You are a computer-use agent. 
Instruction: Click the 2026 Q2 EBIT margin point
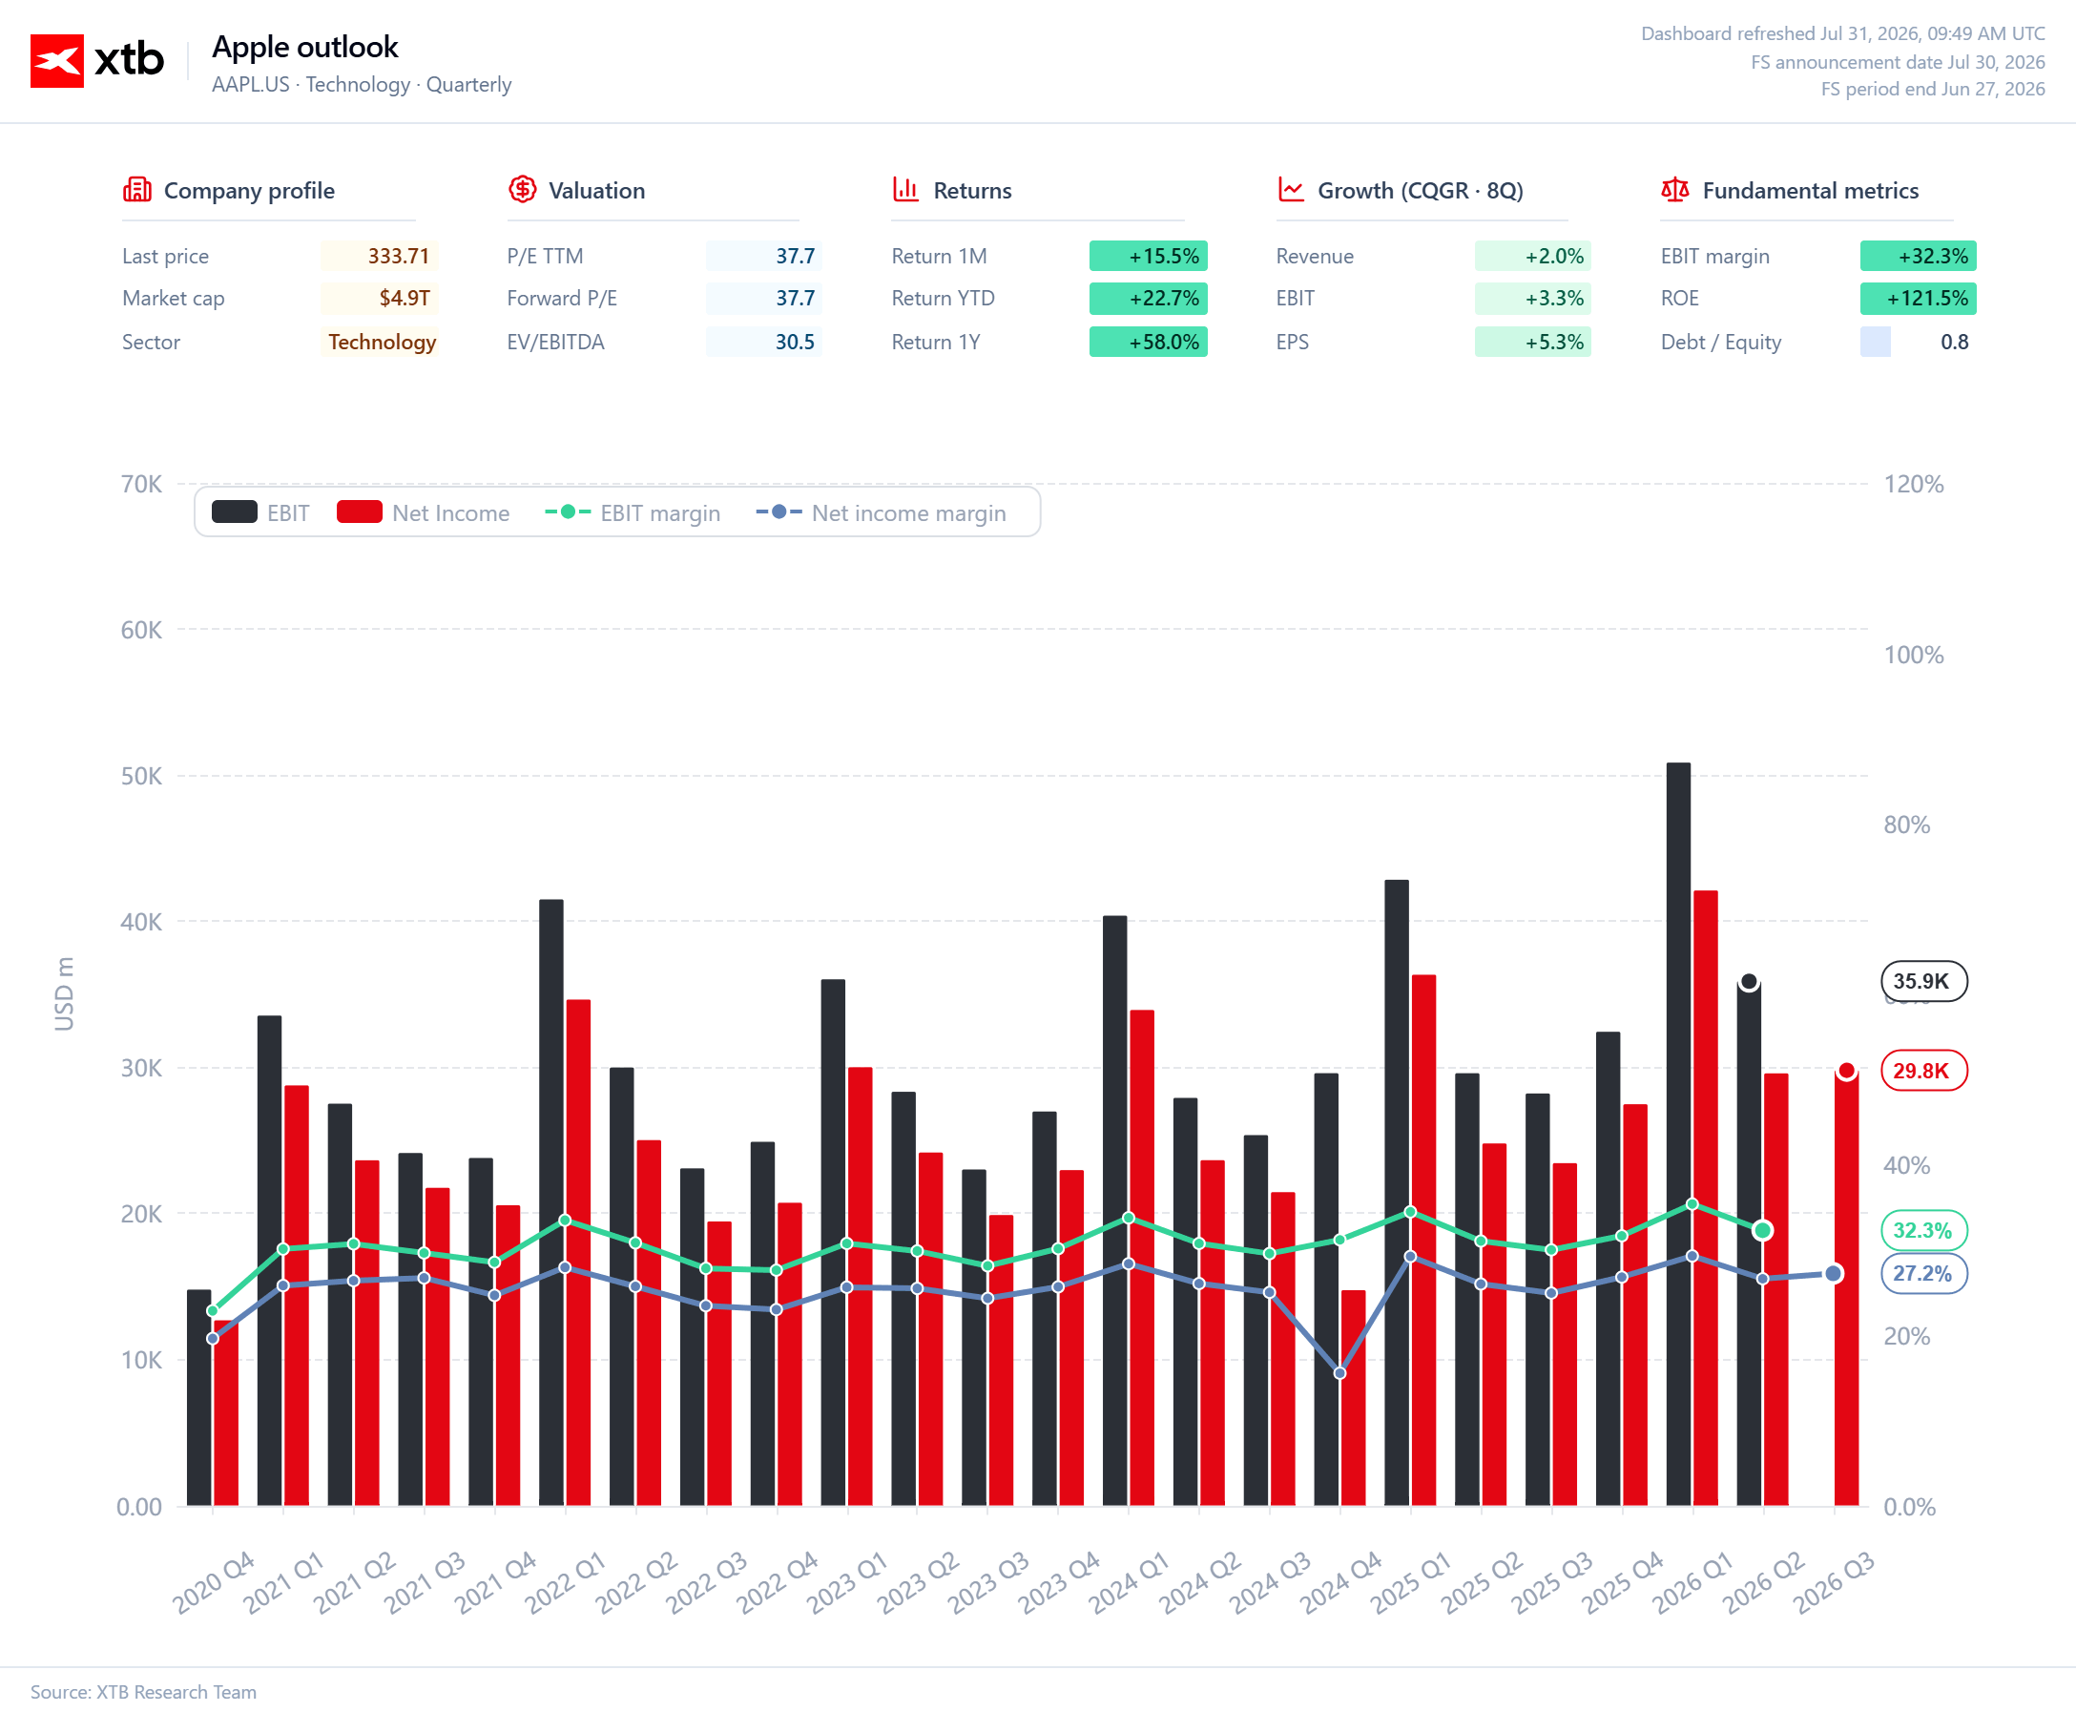(x=1762, y=1230)
